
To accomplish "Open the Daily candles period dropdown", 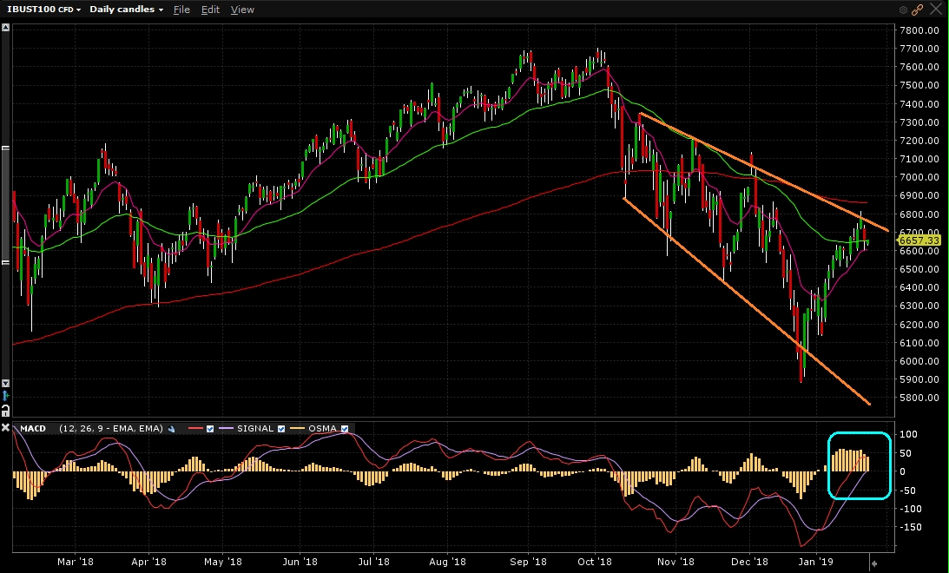I will (x=126, y=9).
